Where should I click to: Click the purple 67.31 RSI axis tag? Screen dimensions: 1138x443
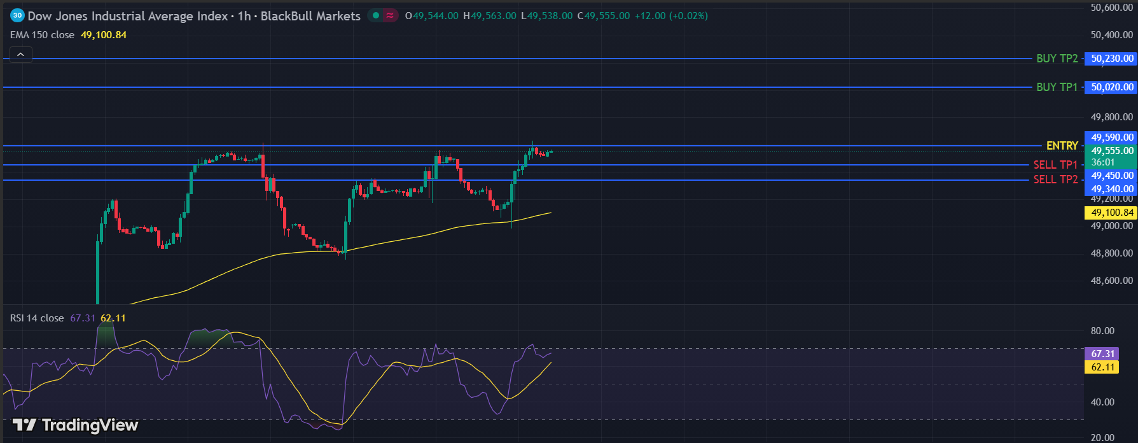click(1102, 353)
